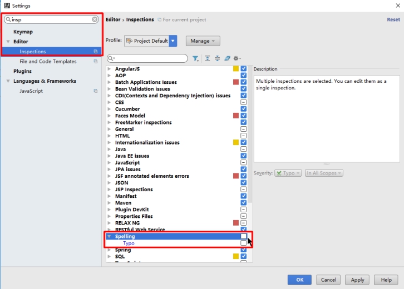The width and height of the screenshot is (404, 289).
Task: Uncheck the Maven inspections checkbox
Action: point(244,202)
